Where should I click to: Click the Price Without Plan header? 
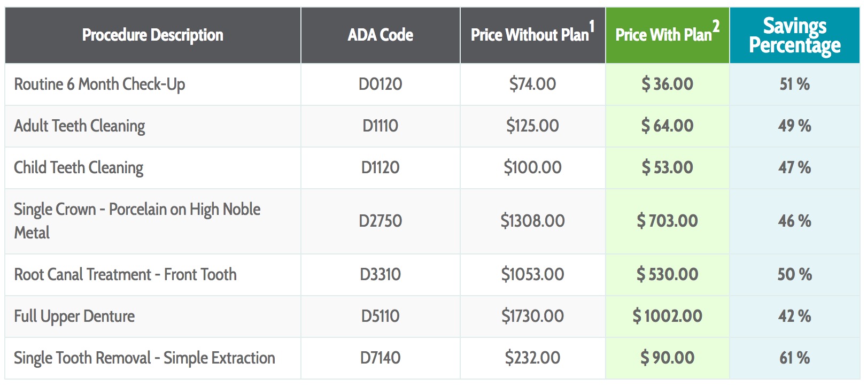coord(529,35)
